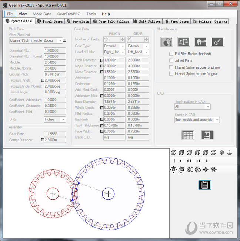Switch to the solid gray isometric cube view
Screen dimensions: 240x241
click(x=221, y=152)
